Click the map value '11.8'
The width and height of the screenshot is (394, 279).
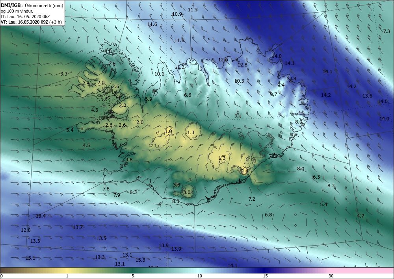coord(179,41)
